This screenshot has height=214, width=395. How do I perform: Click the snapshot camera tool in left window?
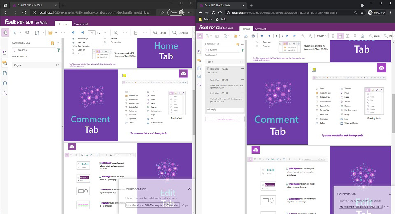27,33
